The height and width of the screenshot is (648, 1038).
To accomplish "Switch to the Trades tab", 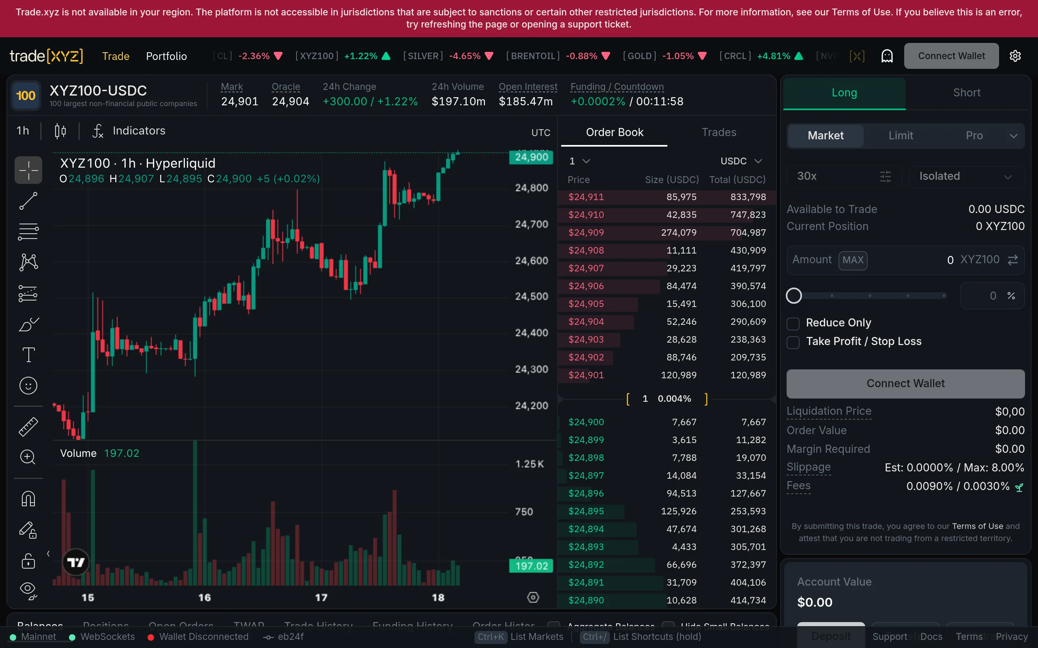I will [719, 132].
